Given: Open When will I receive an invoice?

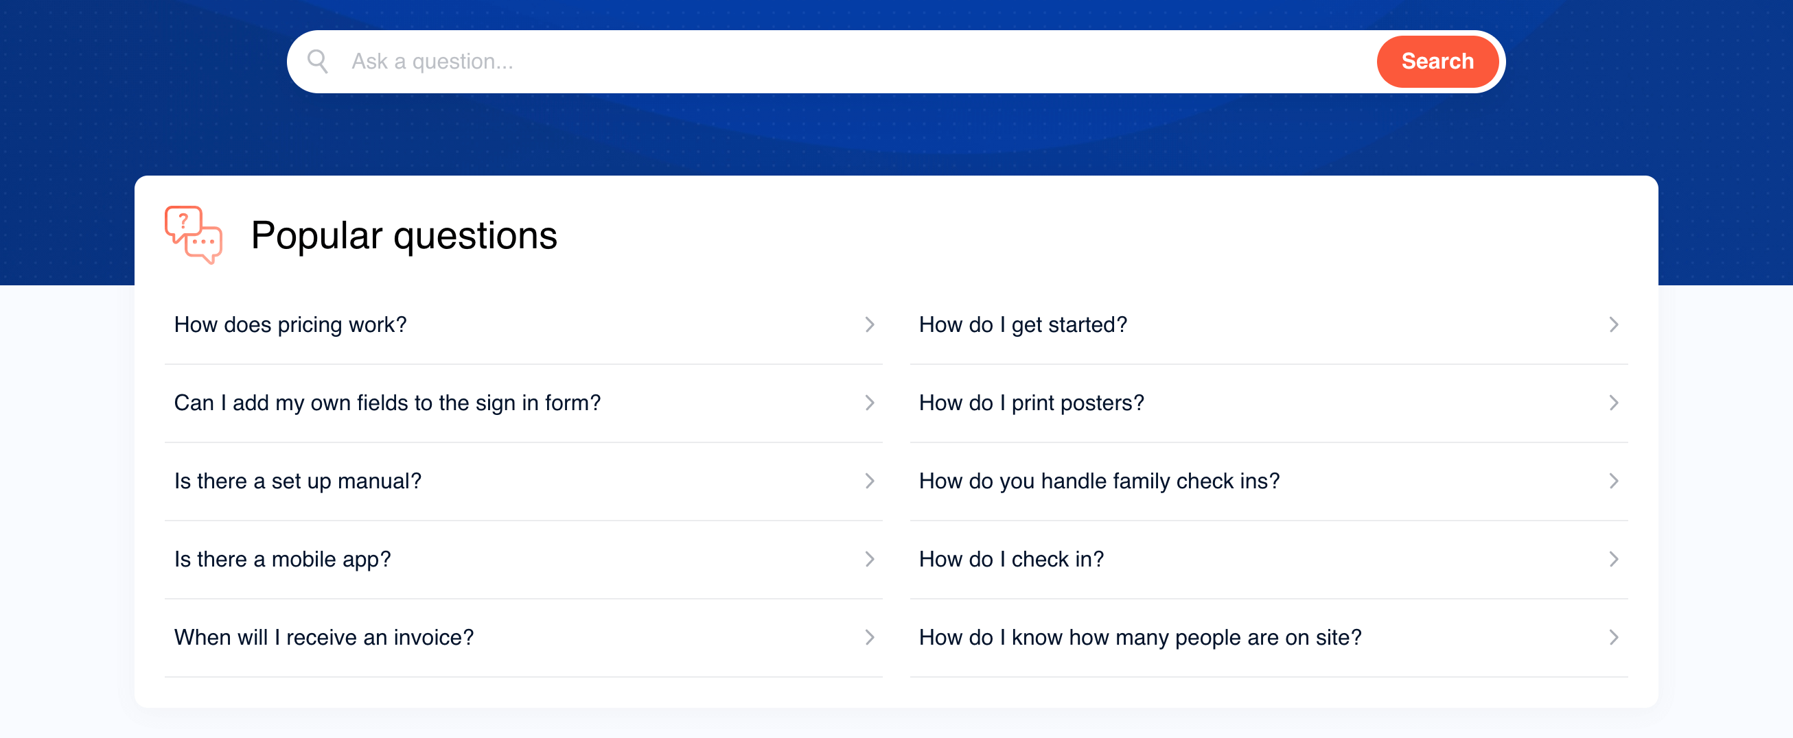Looking at the screenshot, I should coord(524,637).
